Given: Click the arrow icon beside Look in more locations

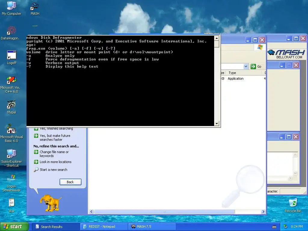Looking at the screenshot, I should click(36, 162).
